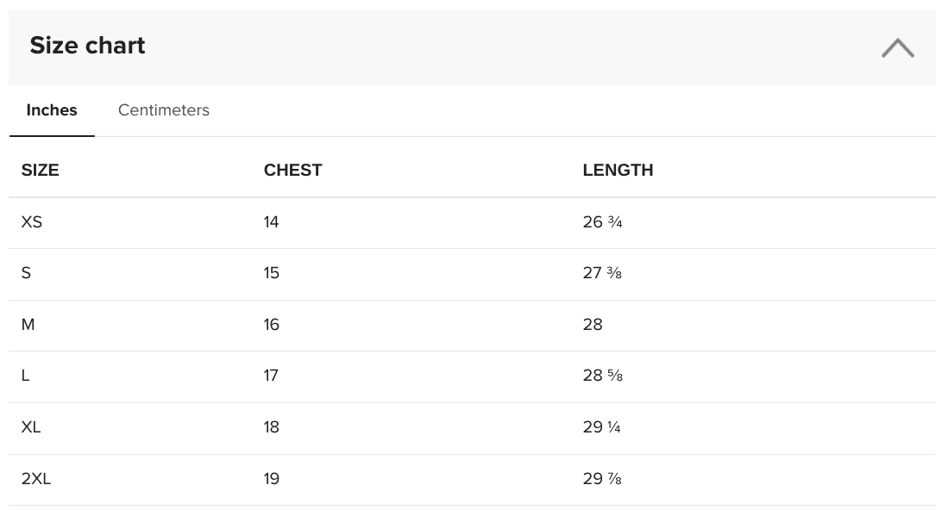Click the length value 28 ⅝
This screenshot has height=510, width=942.
603,376
